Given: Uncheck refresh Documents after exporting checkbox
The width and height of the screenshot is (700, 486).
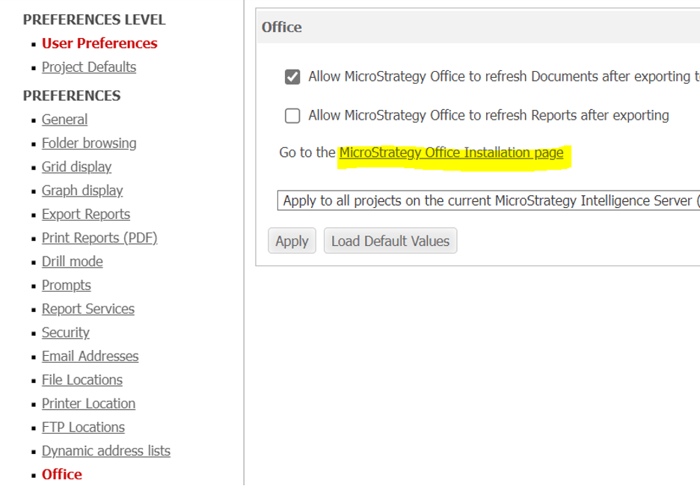Looking at the screenshot, I should tap(292, 77).
